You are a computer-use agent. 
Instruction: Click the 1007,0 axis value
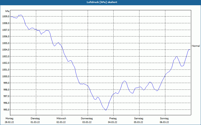pos(6,30)
